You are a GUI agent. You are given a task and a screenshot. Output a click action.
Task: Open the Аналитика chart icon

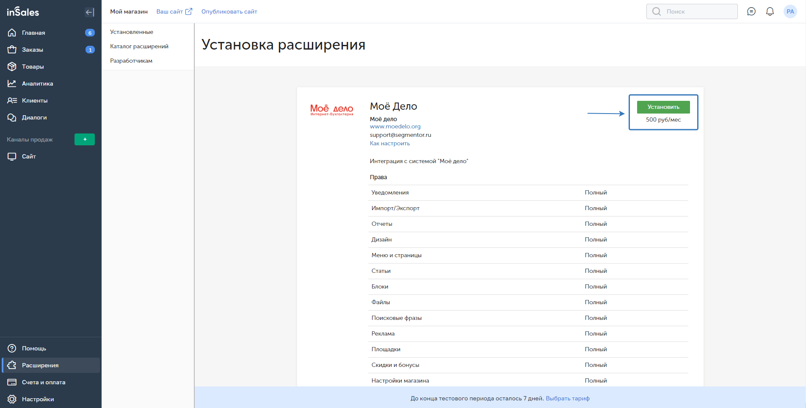(12, 83)
